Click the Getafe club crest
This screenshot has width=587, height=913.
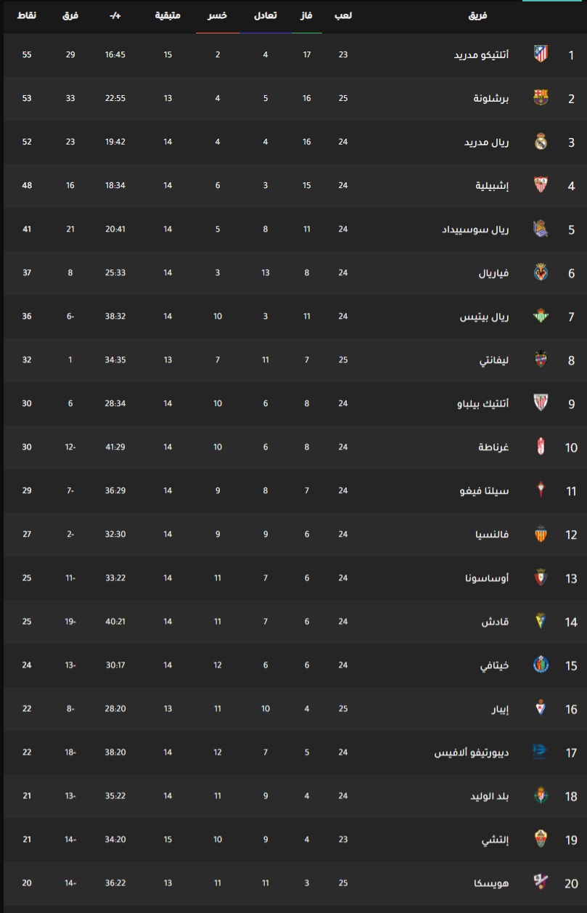pos(541,665)
